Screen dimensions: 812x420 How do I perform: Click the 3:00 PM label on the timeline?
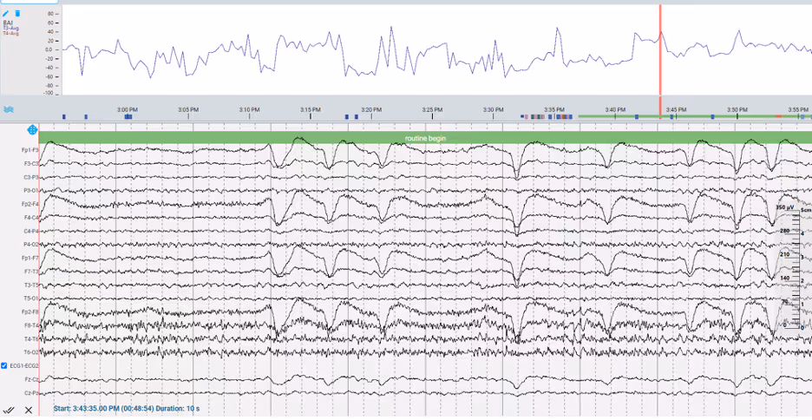coord(128,110)
